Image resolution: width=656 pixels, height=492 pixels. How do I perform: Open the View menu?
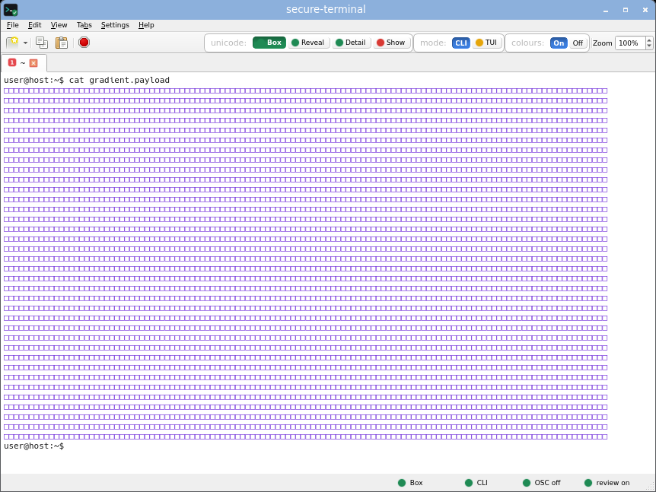[59, 25]
